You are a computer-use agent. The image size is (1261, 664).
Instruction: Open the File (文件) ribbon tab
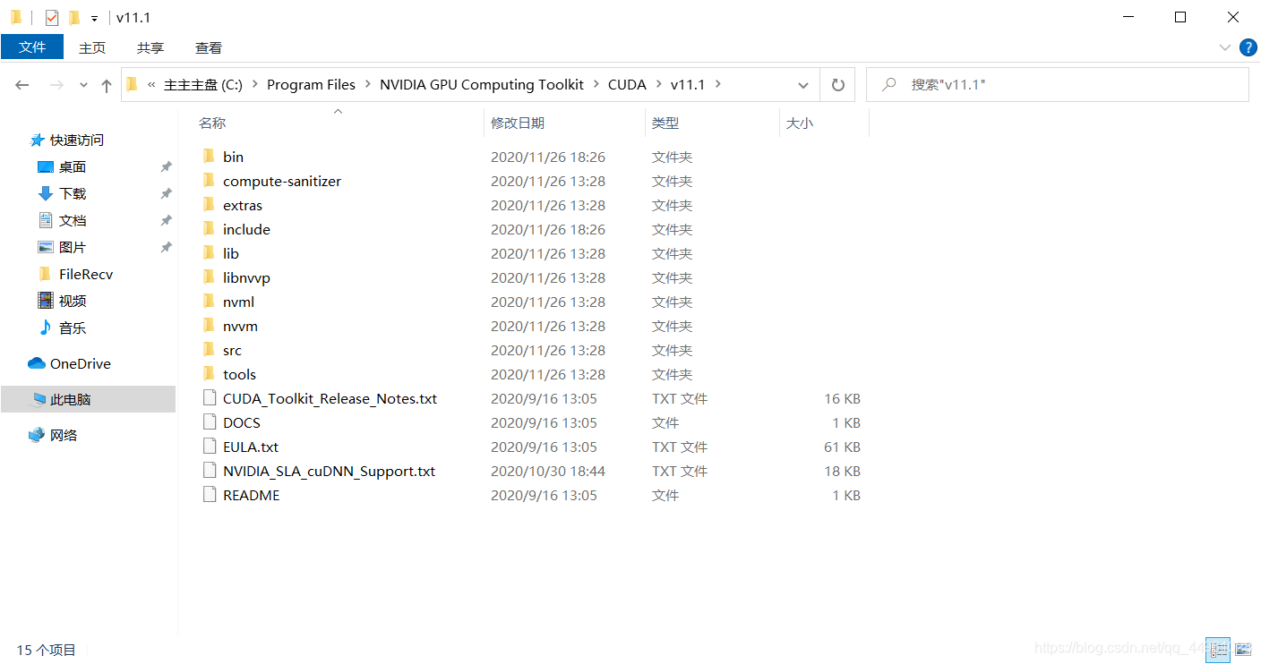coord(32,47)
